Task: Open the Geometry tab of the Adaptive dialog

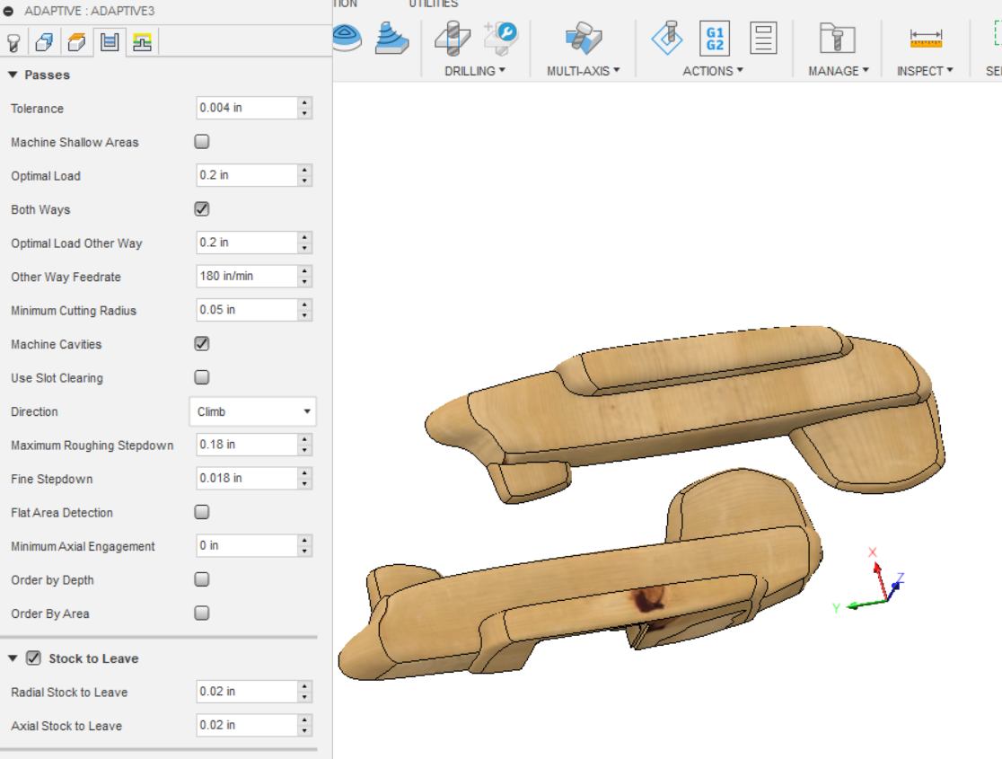Action: (x=43, y=43)
